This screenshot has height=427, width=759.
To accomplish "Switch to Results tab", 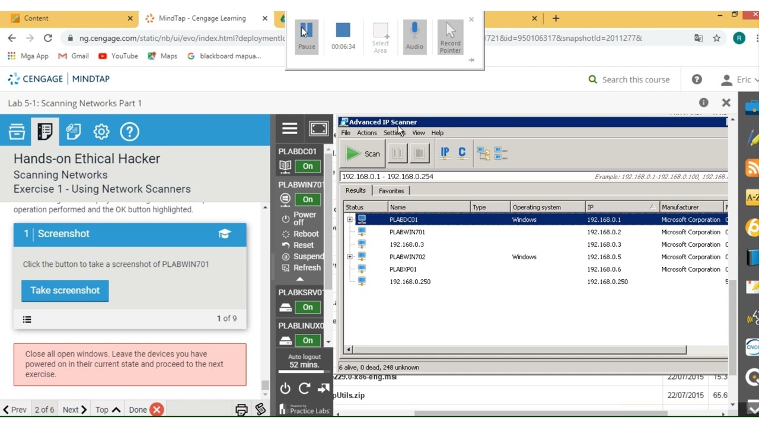I will pyautogui.click(x=356, y=190).
